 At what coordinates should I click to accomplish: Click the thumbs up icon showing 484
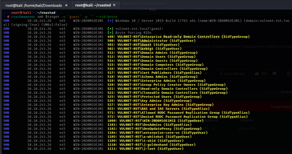261,74
